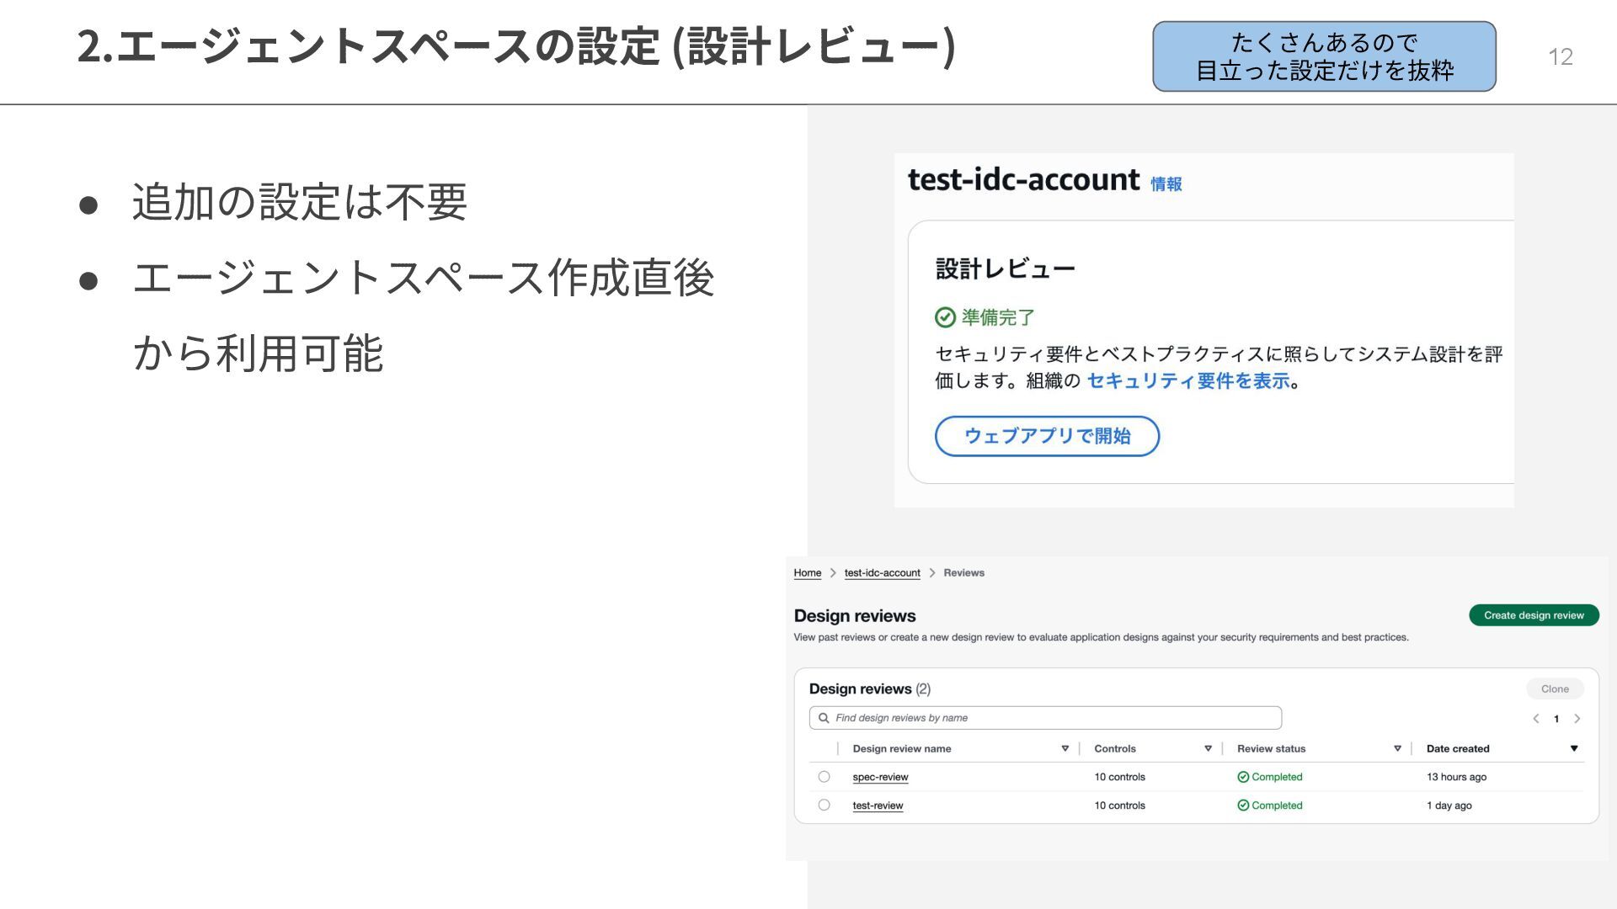Click the breadcrumb chevron before Reviews

pyautogui.click(x=932, y=573)
